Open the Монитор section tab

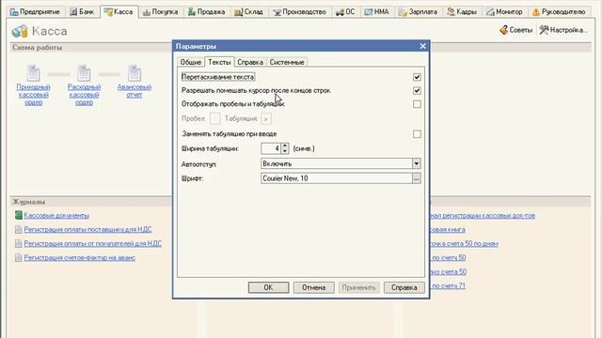click(x=504, y=12)
